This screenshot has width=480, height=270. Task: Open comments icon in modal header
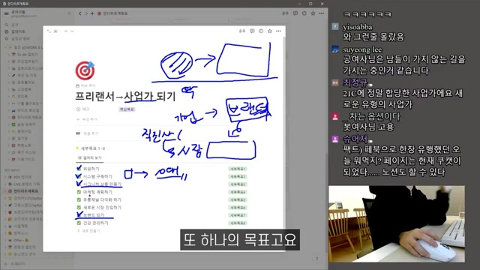[252, 31]
